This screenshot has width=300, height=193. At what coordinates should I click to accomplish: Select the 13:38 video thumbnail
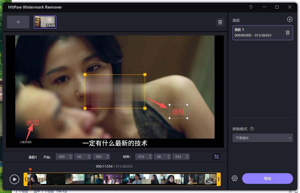pyautogui.click(x=45, y=22)
